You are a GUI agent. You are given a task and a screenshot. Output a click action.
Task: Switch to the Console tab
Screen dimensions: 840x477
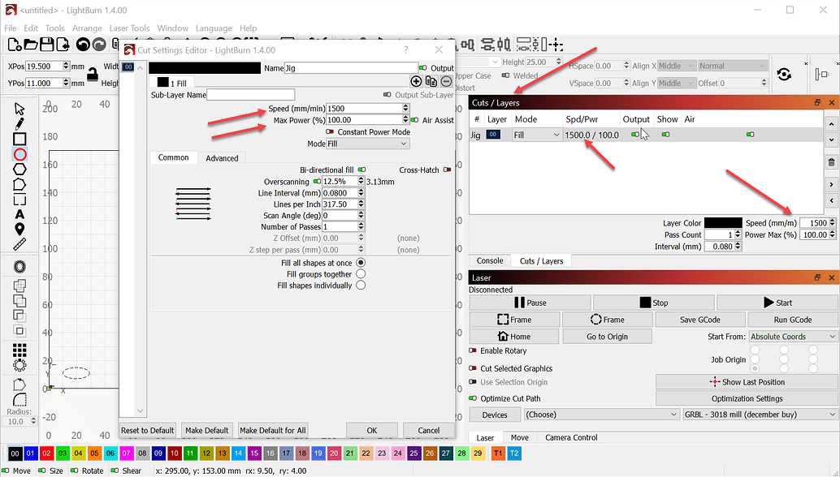click(x=490, y=260)
